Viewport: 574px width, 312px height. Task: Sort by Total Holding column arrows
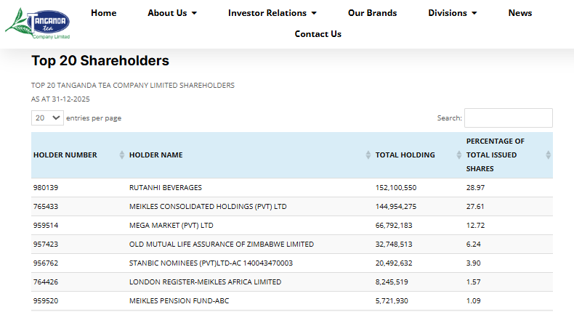pos(458,155)
